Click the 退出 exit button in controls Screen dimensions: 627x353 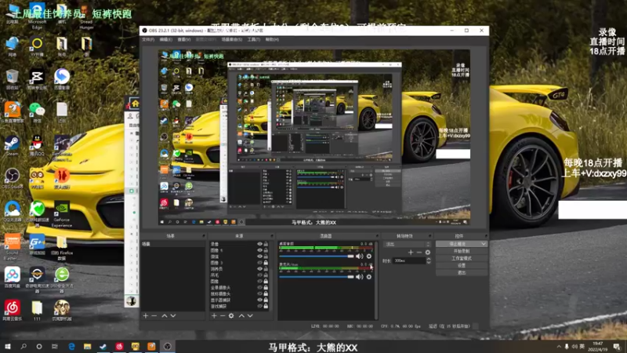pos(462,272)
